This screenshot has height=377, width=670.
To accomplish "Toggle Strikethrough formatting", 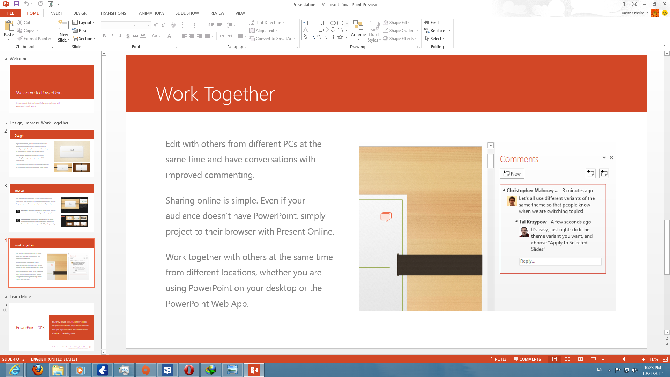I will point(135,36).
